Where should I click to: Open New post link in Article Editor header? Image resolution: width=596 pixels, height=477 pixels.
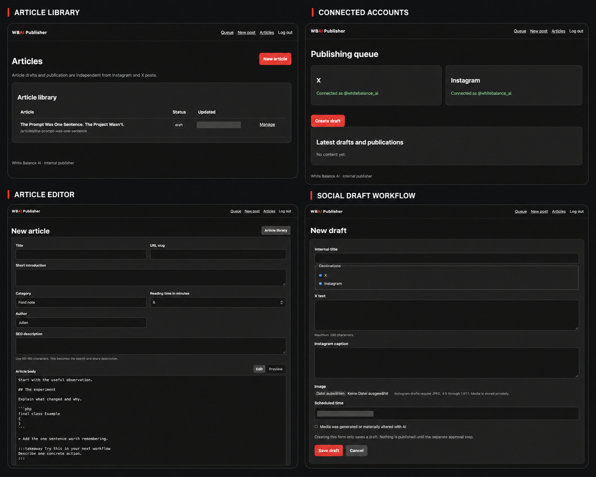(x=252, y=211)
